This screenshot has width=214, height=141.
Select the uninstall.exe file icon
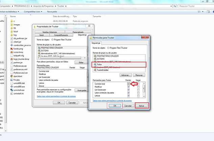click(x=11, y=90)
